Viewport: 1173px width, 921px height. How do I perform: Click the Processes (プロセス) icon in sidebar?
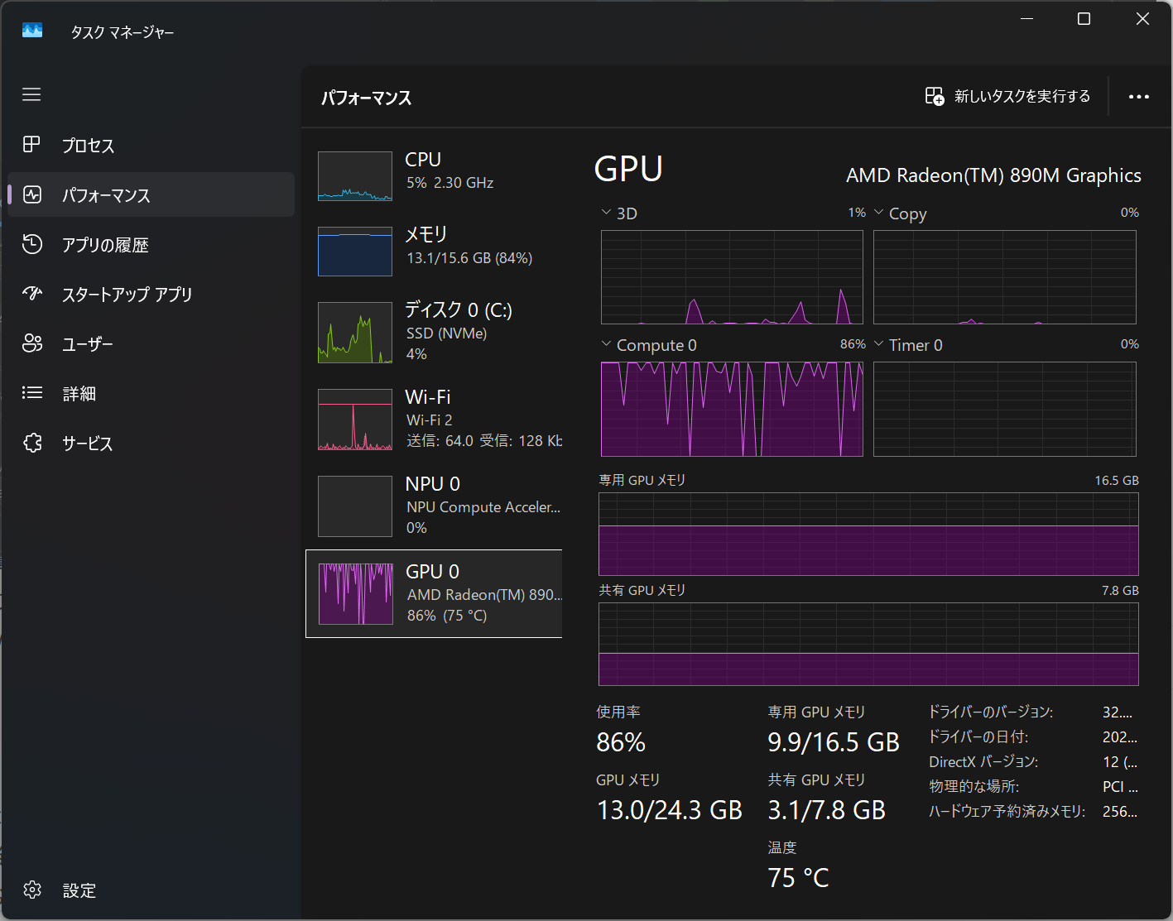[31, 145]
